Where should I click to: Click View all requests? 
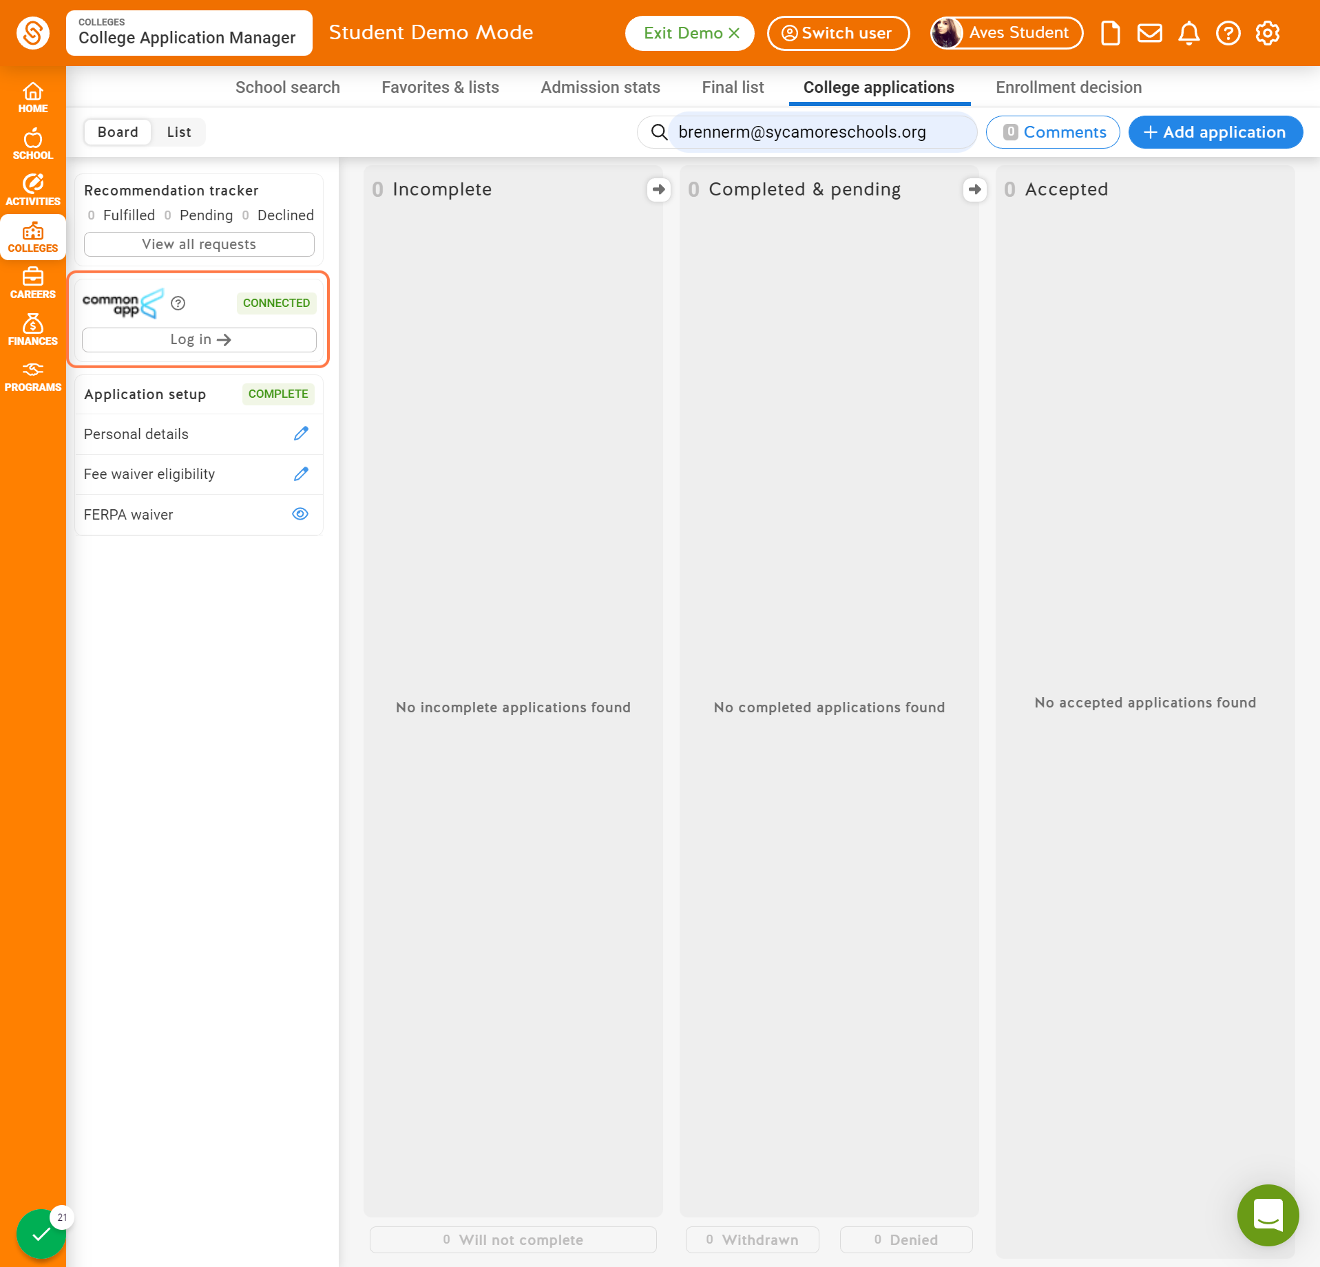(199, 244)
